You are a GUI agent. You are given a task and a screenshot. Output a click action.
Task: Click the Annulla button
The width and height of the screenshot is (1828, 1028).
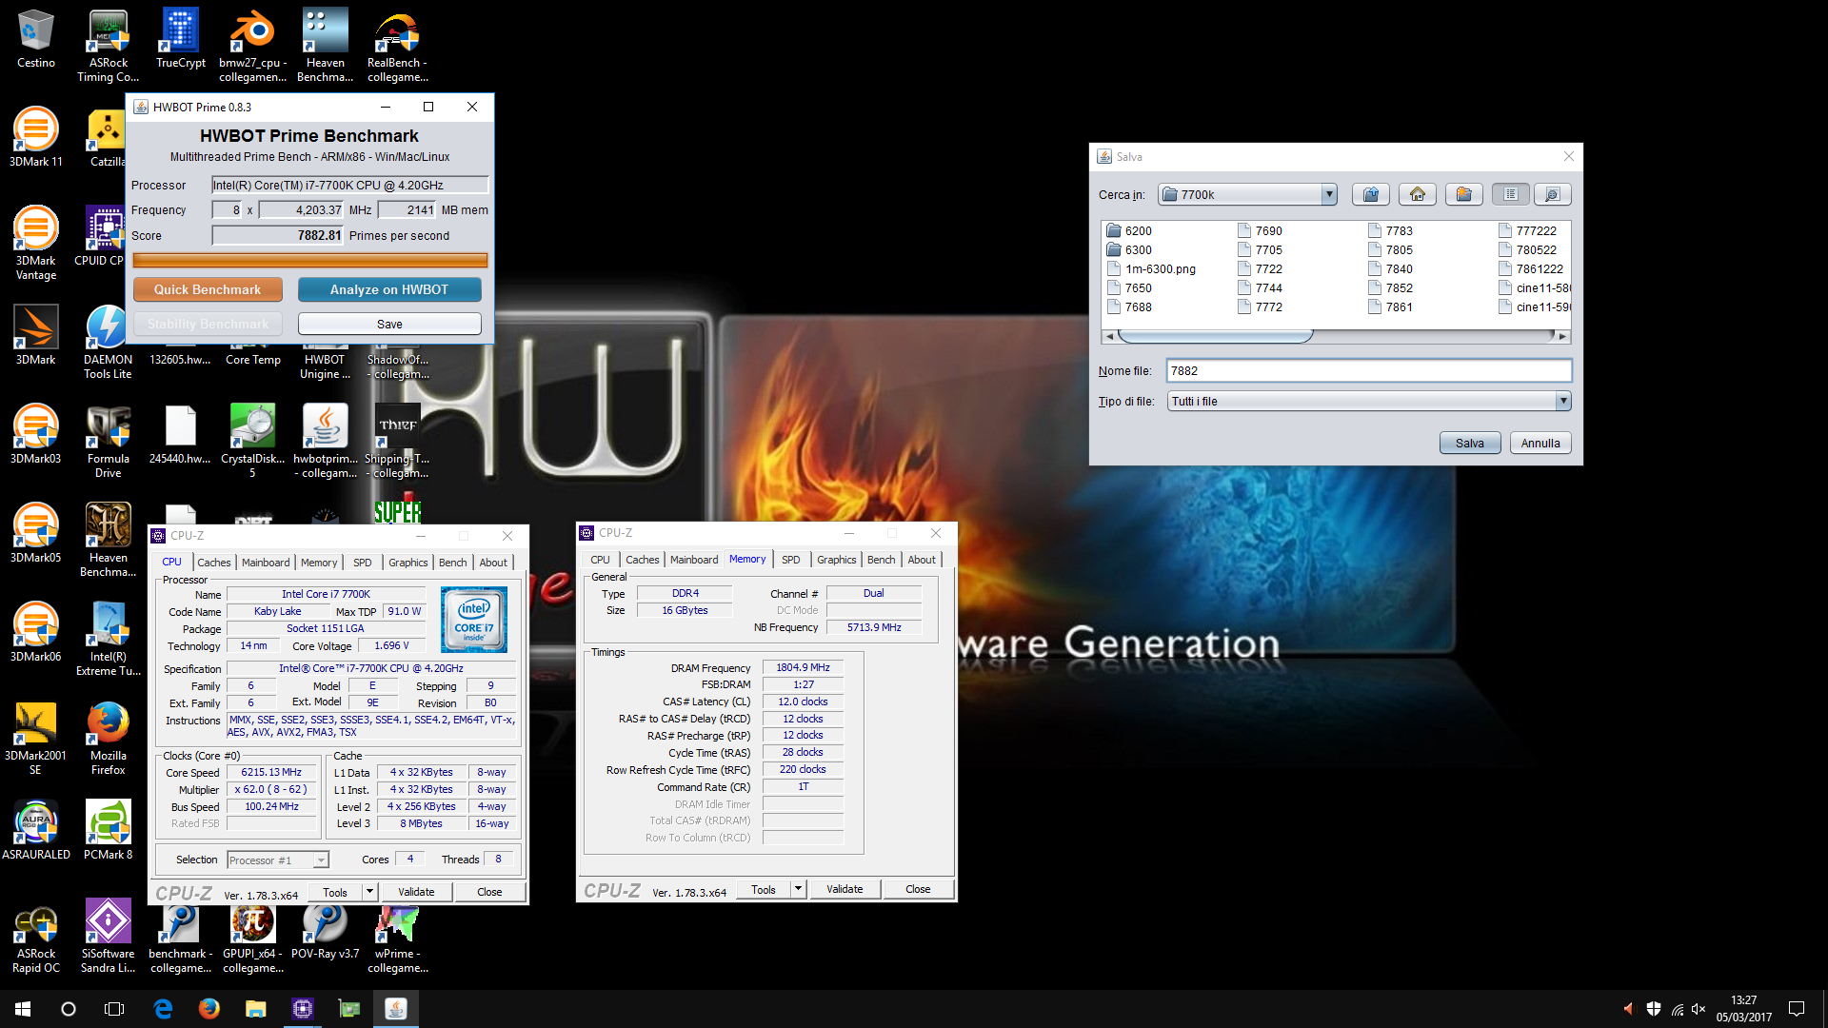1540,443
